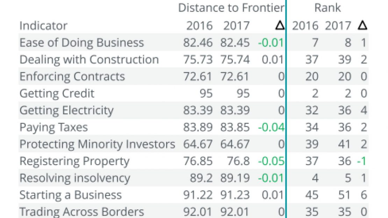Select the Getting Credit row label
The height and width of the screenshot is (218, 388).
[x=57, y=93]
